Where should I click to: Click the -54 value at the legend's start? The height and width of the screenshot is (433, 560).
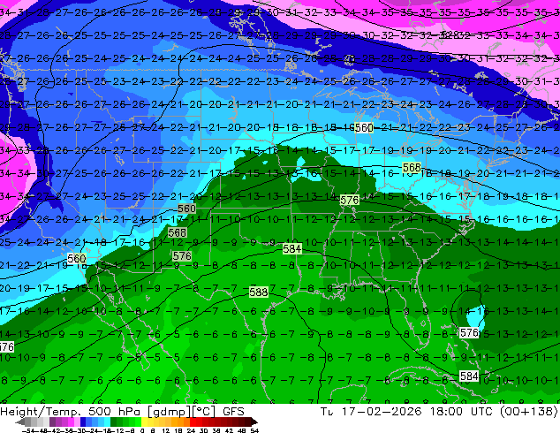28,430
